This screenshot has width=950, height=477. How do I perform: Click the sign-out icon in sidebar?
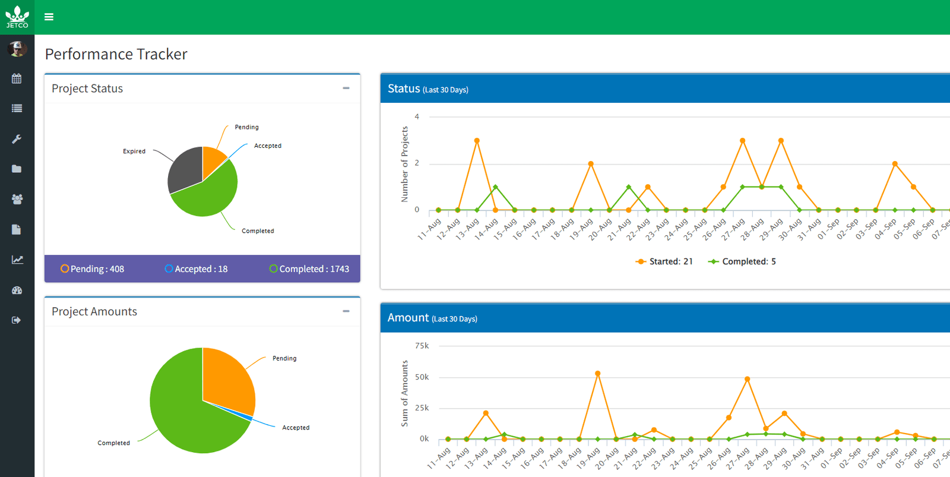tap(17, 320)
